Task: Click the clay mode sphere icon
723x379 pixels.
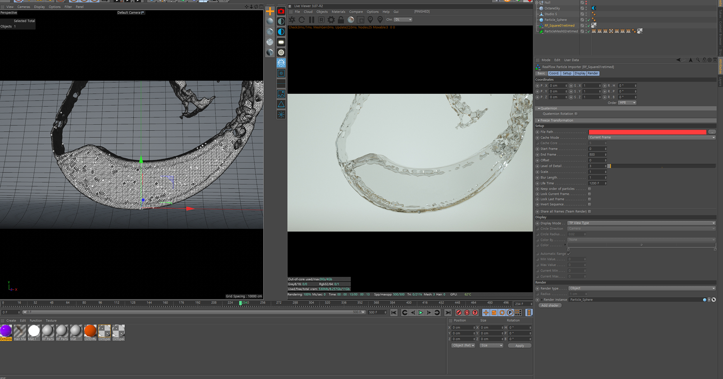Action: (351, 20)
